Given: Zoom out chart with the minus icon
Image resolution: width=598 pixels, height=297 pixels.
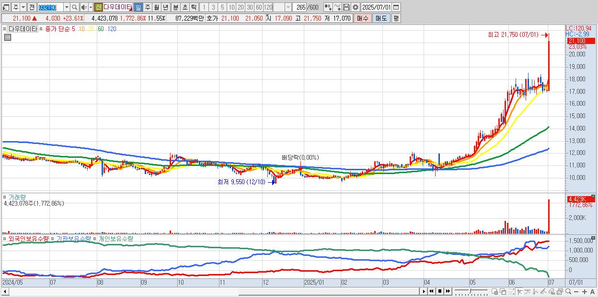Looking at the screenshot, I should coord(576,292).
